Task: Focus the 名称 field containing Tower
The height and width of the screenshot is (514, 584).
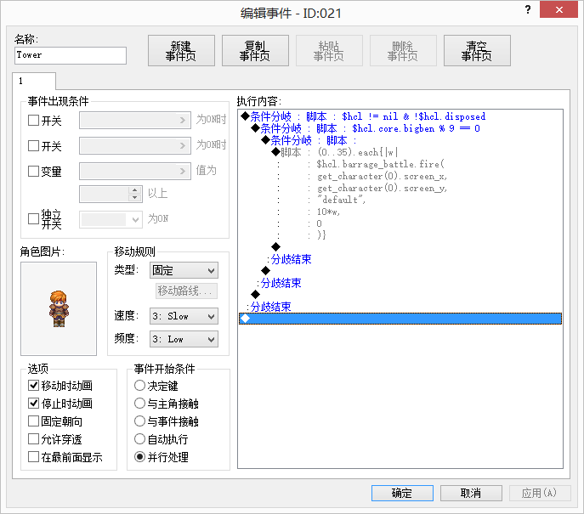Action: (x=71, y=55)
